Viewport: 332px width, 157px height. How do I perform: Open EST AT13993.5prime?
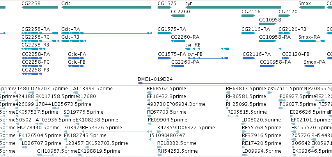click(93, 89)
